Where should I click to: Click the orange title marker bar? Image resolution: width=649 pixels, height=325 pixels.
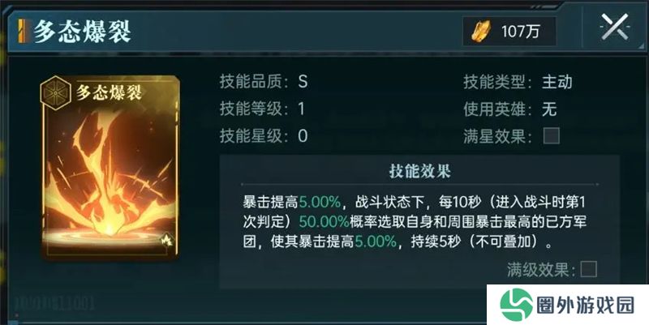(x=23, y=31)
